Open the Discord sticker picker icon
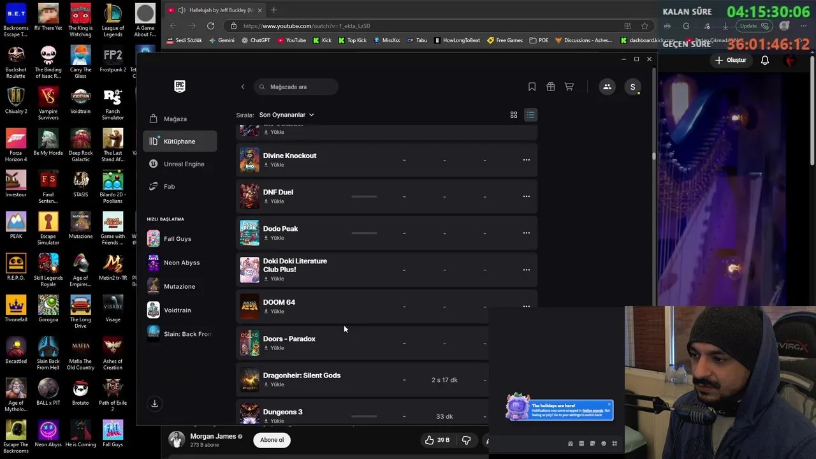The width and height of the screenshot is (816, 459). [593, 444]
